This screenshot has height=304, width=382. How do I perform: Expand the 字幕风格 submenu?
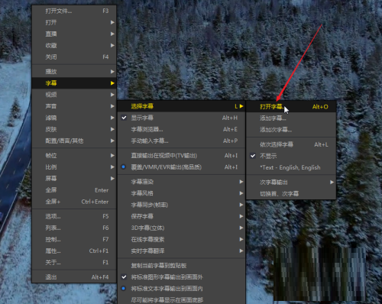(181, 193)
